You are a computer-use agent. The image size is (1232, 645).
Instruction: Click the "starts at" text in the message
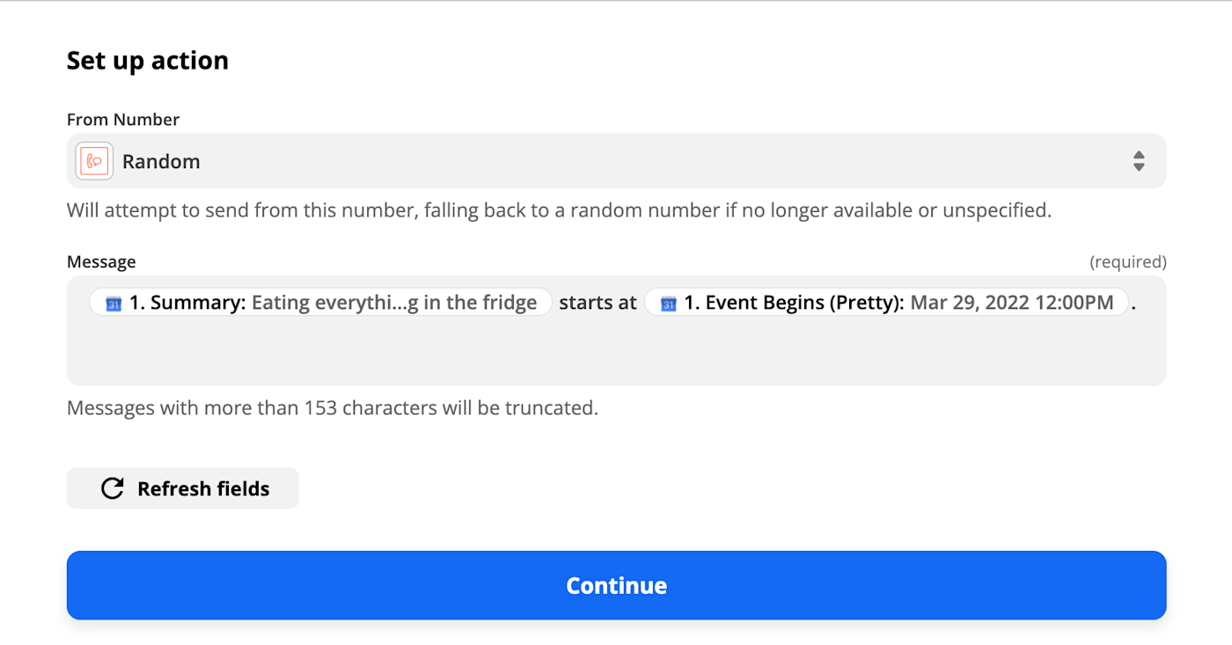(598, 303)
